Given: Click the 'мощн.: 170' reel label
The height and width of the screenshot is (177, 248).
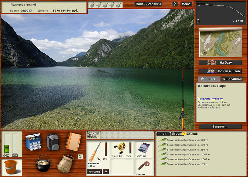Looking at the screenshot, I should click(117, 156).
